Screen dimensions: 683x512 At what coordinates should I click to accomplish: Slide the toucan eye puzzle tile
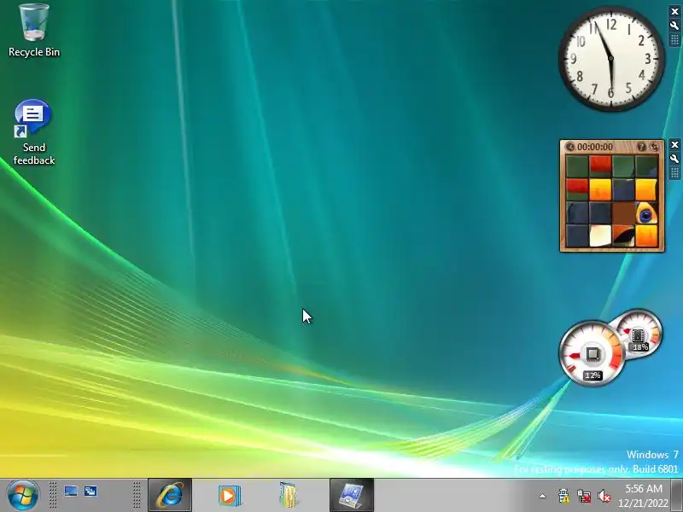(x=646, y=212)
